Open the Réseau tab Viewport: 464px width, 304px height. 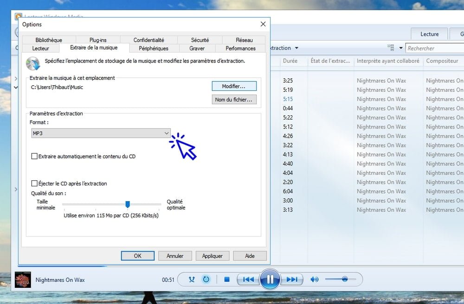coord(244,40)
